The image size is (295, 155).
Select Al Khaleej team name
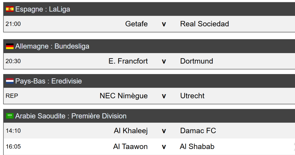pos(131,131)
